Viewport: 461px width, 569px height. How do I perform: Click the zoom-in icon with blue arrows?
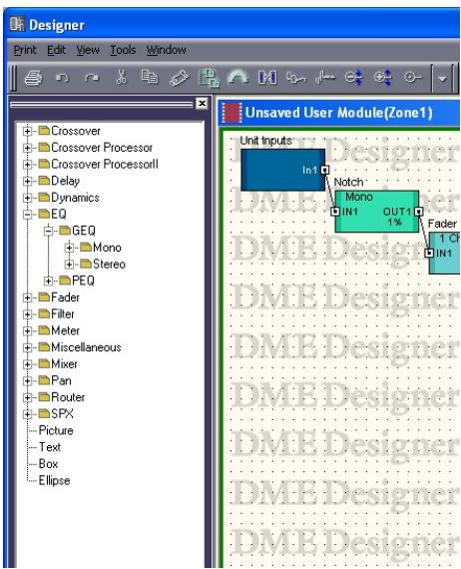383,77
